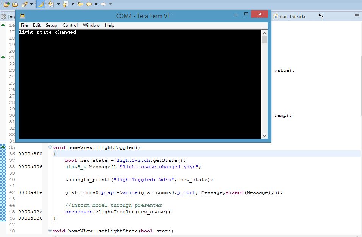Open the Control menu in Tera Term

coord(70,25)
